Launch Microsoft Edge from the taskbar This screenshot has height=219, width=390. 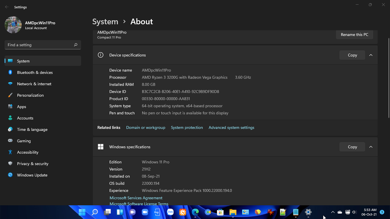(x=195, y=212)
